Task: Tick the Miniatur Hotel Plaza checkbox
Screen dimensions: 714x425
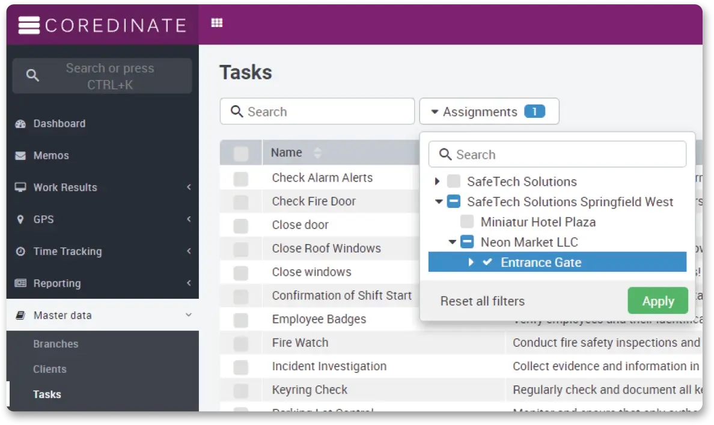Action: click(x=467, y=222)
